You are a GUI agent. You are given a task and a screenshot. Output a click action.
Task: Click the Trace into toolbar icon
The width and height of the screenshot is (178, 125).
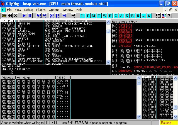point(52,16)
